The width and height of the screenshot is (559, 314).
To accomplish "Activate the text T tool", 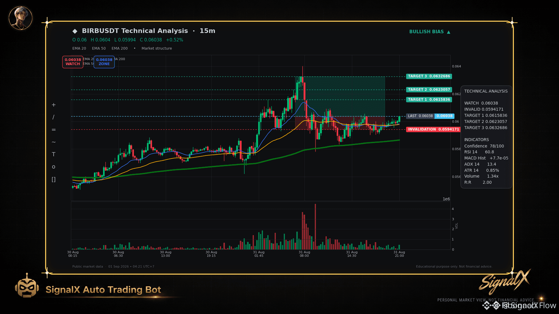I will pyautogui.click(x=53, y=154).
